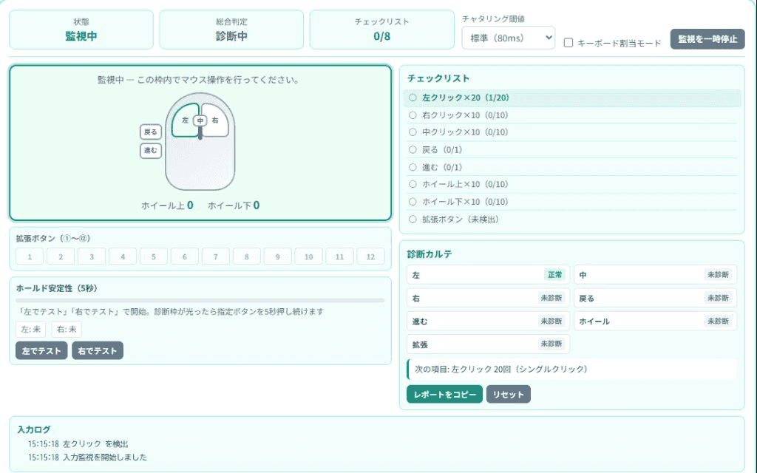Click the ホイール 未診断 diagnosis row

point(655,321)
